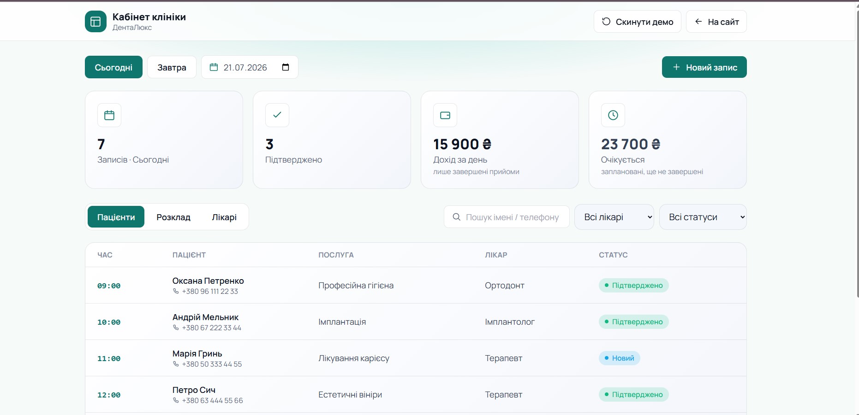Switch to Завтра day filter
This screenshot has width=859, height=415.
tap(172, 67)
